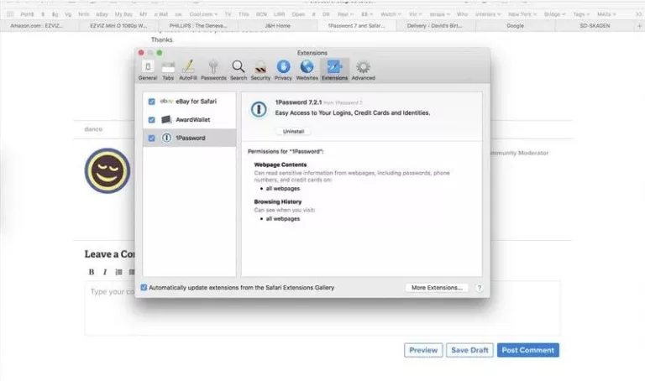Disable the eBay for Safari extension

(151, 102)
